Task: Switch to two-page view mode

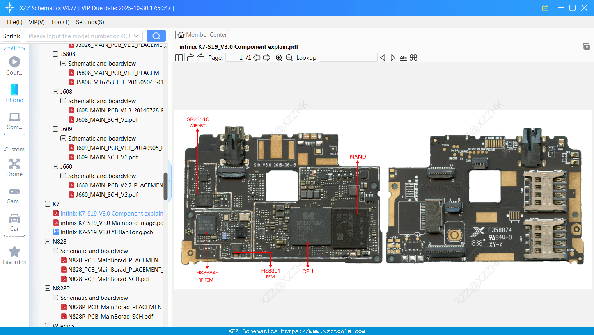Action: [178, 57]
